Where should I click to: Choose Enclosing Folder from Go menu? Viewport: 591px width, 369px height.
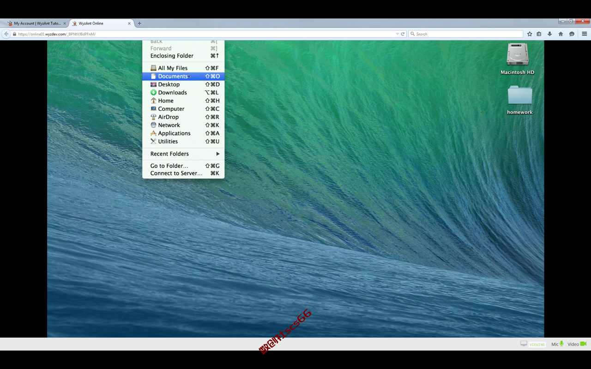[183, 56]
